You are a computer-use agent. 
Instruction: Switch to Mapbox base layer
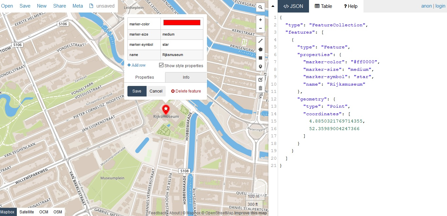click(8, 212)
